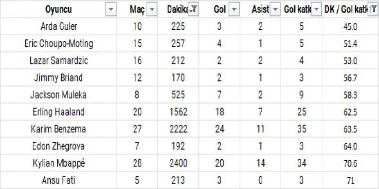
Task: Click the DK / Gol katkı sort-filter icon
Action: click(x=373, y=10)
